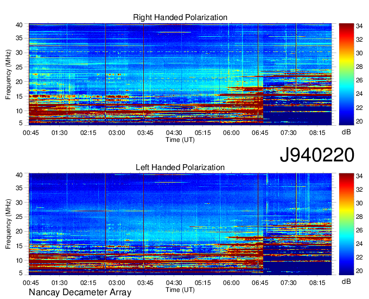Click the 26 value on lower color bar
Image resolution: width=369 pixels, height=299 pixels.
click(x=359, y=230)
